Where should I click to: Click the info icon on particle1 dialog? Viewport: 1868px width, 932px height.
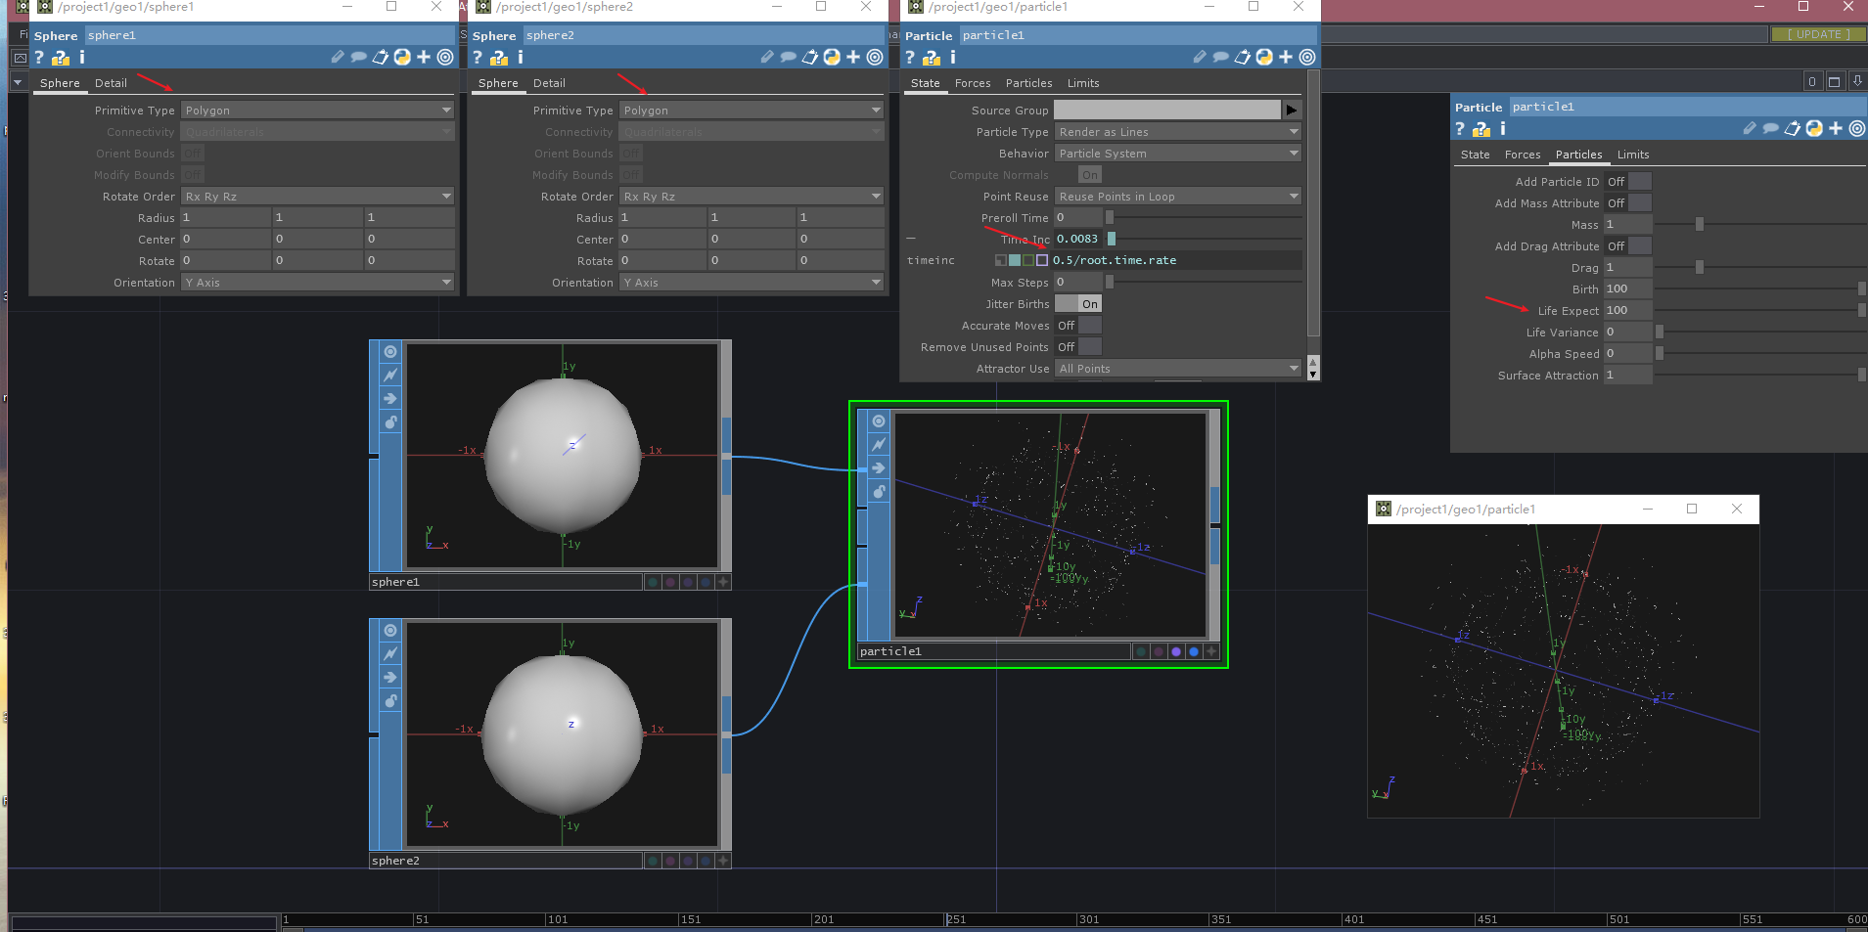951,58
